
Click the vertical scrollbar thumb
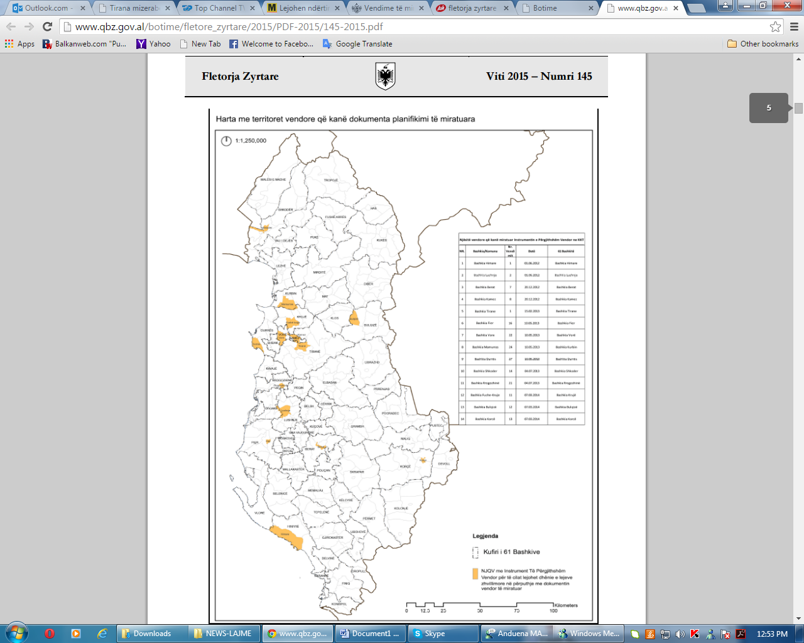click(x=798, y=108)
